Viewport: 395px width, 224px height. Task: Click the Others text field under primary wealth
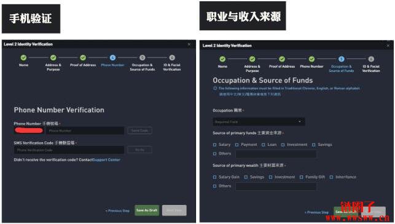[276, 186]
